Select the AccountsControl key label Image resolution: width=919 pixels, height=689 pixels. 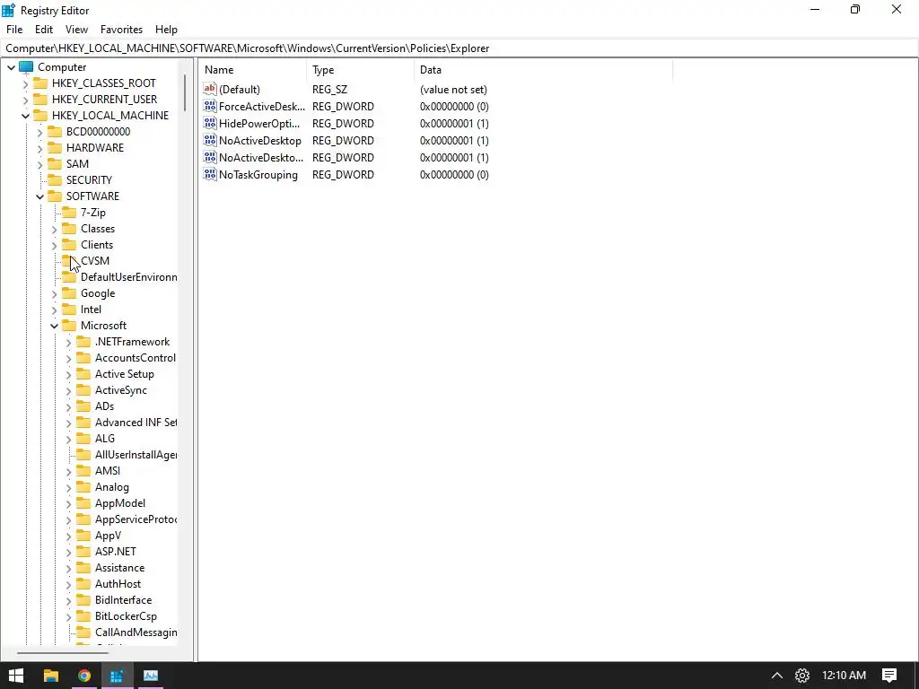coord(136,358)
